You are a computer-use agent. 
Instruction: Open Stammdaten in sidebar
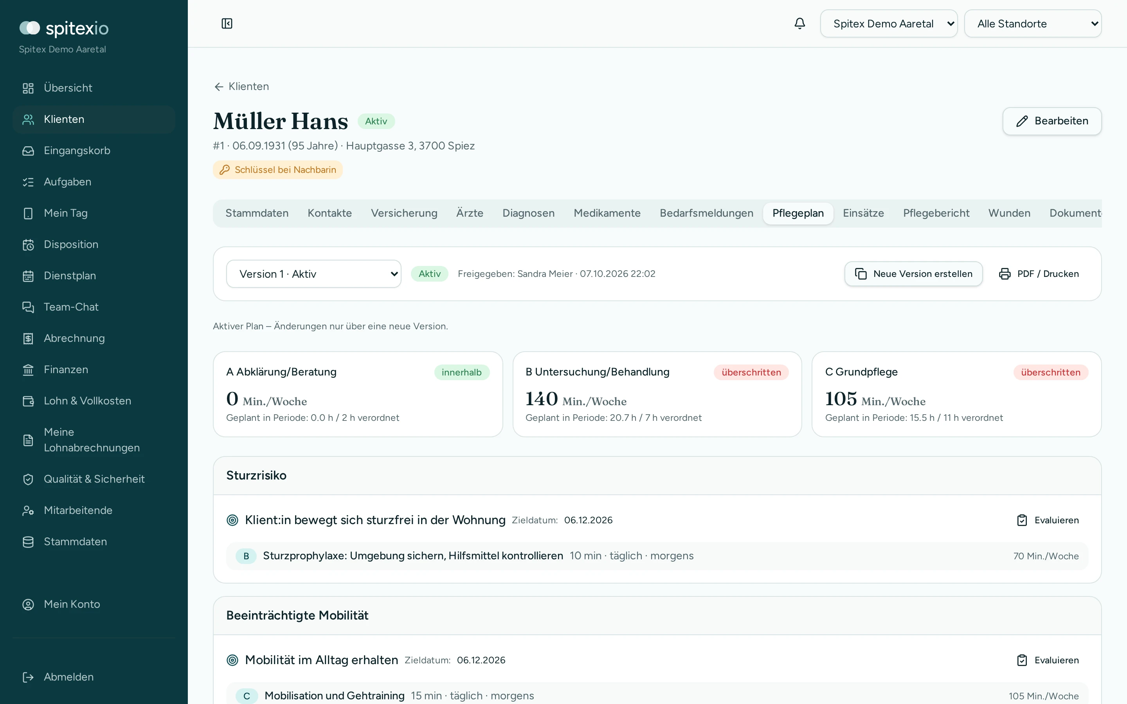[x=94, y=542]
